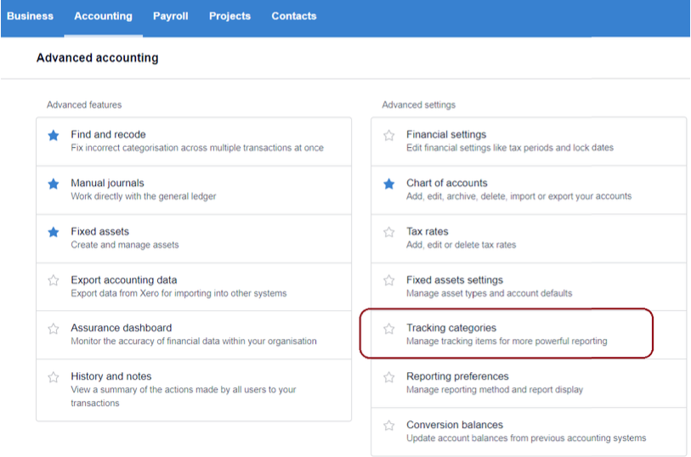Image resolution: width=691 pixels, height=457 pixels.
Task: Open the Projects menu
Action: coord(229,16)
